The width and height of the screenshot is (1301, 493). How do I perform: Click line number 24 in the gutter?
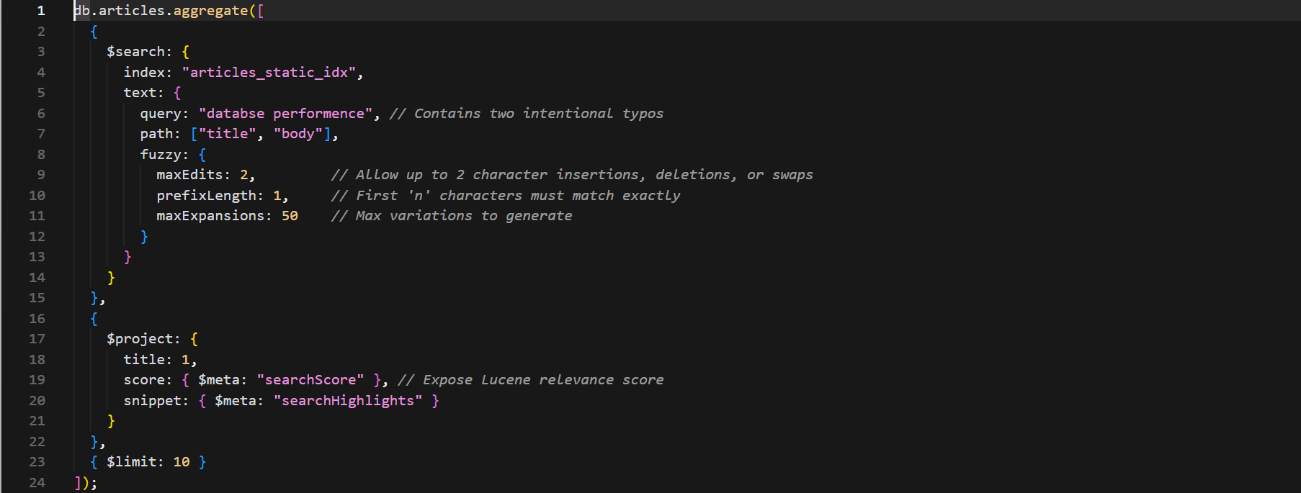pyautogui.click(x=37, y=483)
